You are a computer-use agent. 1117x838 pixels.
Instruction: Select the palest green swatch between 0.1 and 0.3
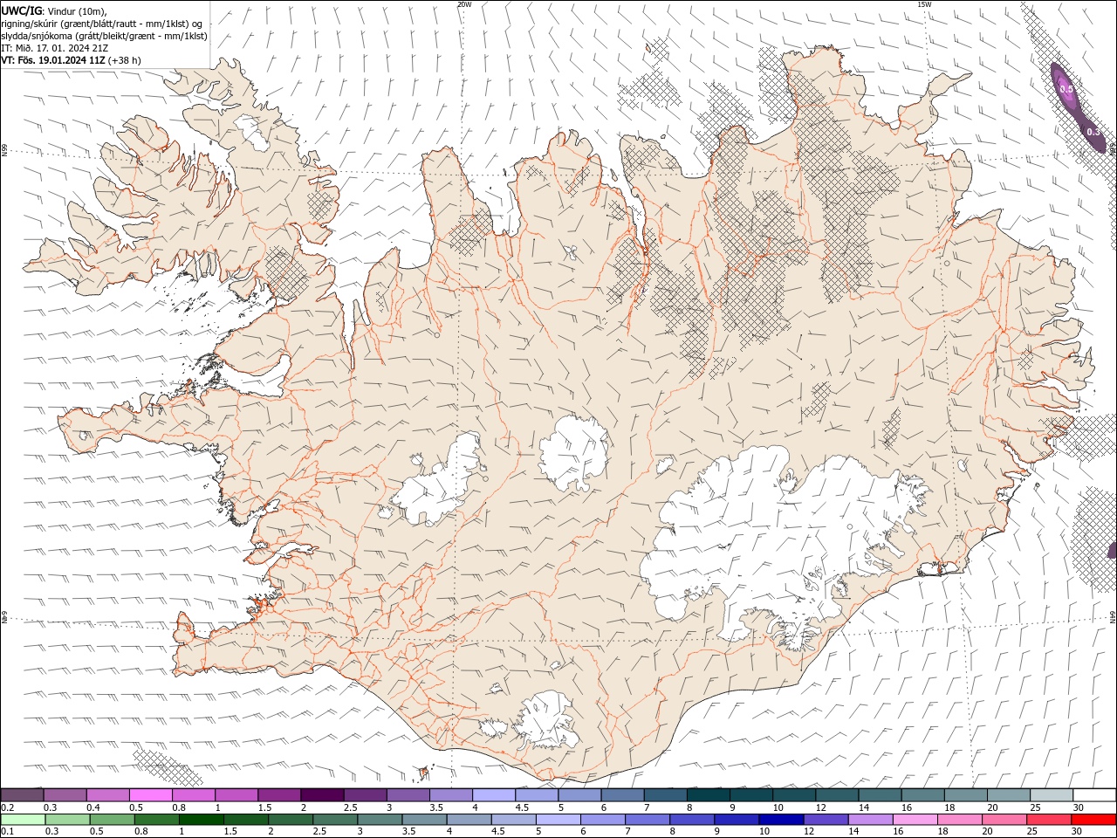[x=23, y=820]
